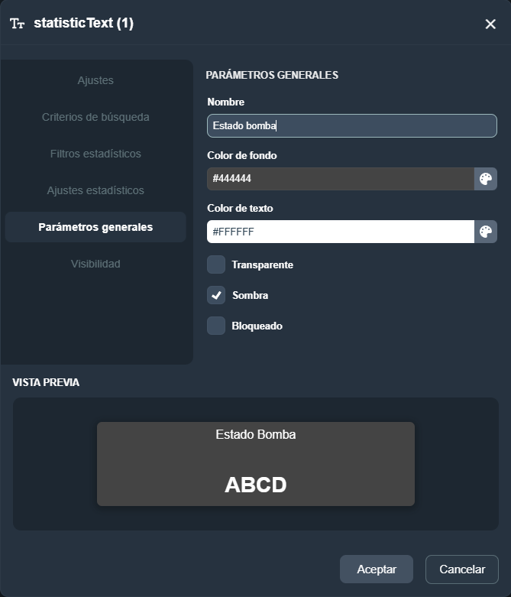Switch to Filtros estadísticos section

point(95,154)
